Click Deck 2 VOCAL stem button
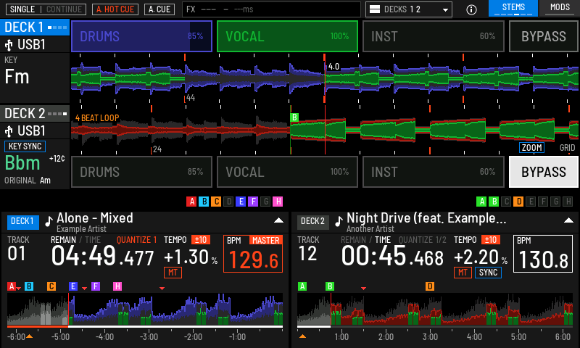 [x=287, y=172]
